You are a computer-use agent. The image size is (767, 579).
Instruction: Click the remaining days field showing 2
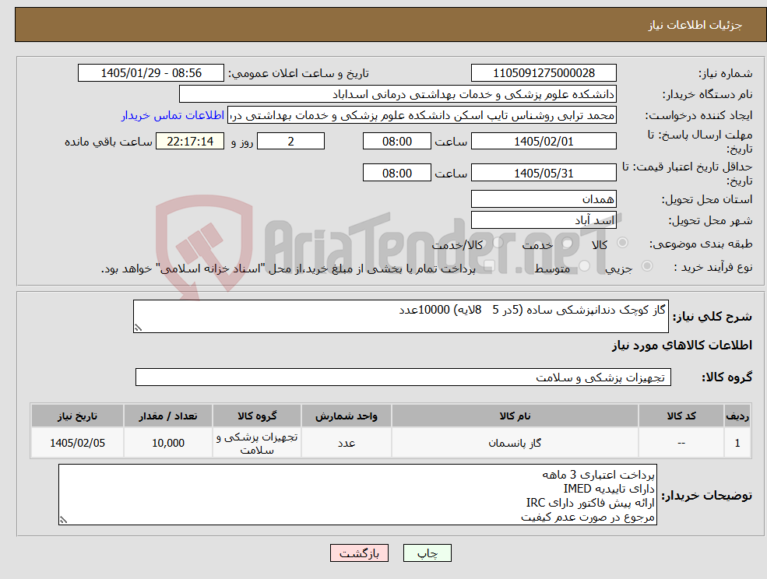pos(290,142)
